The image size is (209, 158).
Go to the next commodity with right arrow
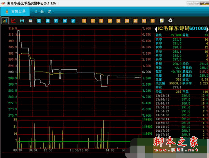[207, 29]
